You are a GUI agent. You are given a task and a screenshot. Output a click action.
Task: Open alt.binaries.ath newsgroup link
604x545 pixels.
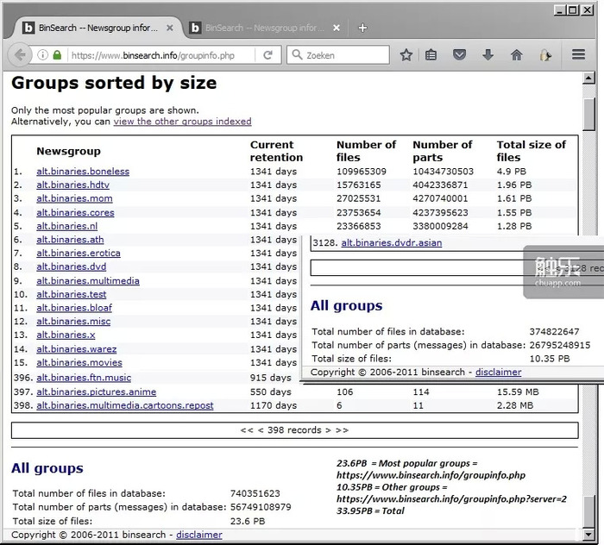70,240
